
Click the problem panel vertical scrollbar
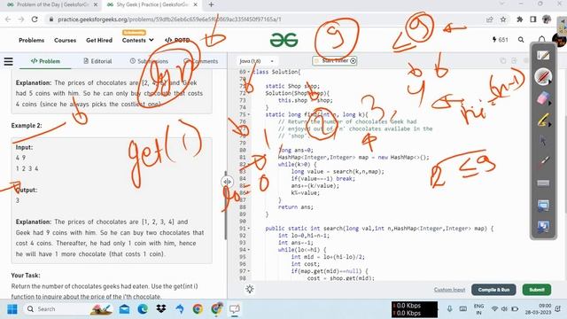(225, 206)
